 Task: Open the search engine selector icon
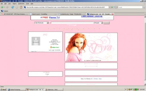pyautogui.click(x=116, y=7)
